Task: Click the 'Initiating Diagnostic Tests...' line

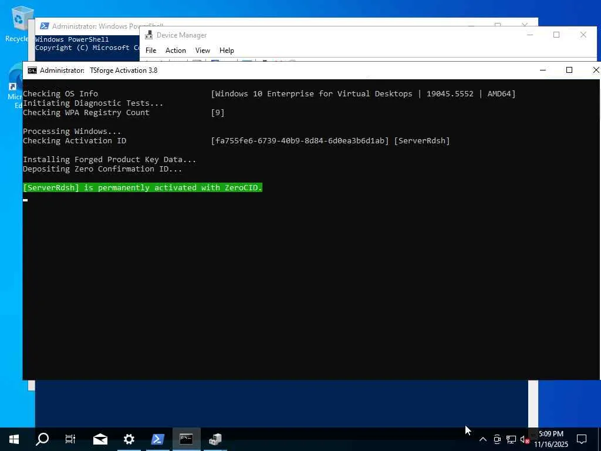Action: point(93,103)
